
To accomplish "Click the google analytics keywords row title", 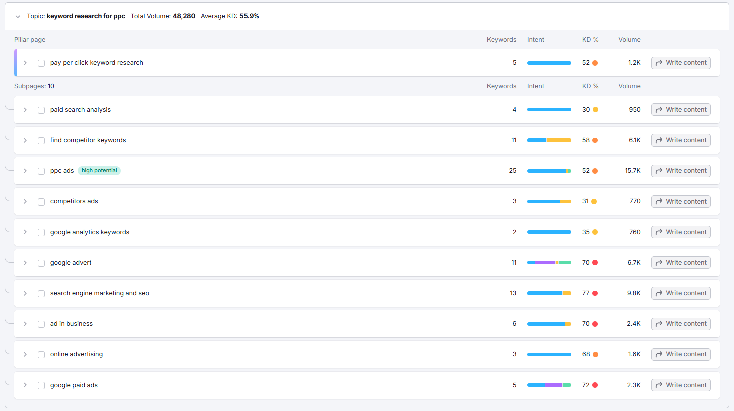I will tap(90, 232).
